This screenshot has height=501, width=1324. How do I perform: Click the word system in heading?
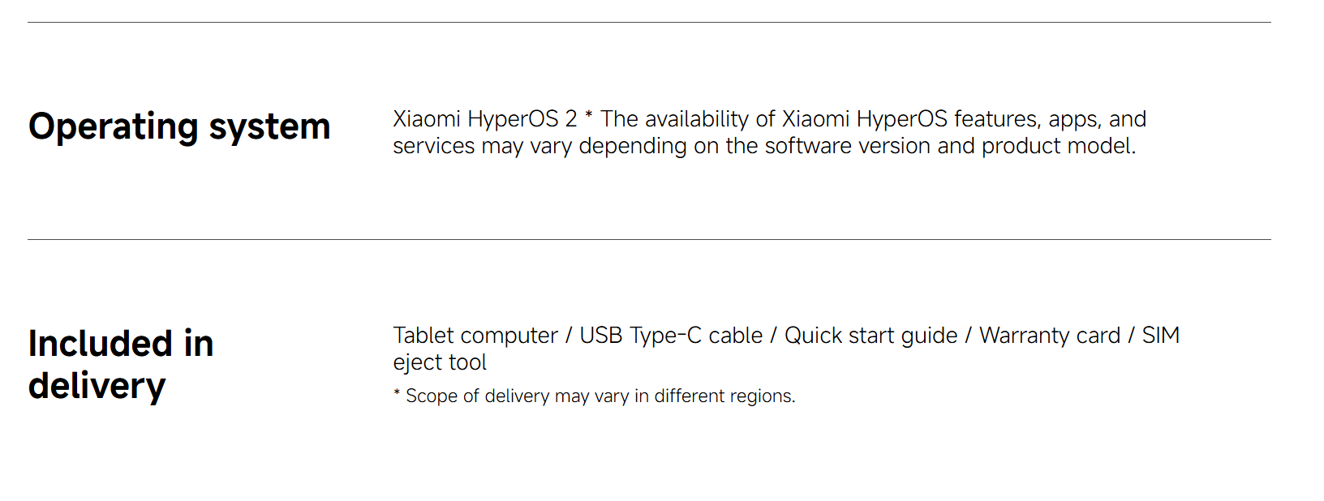269,128
